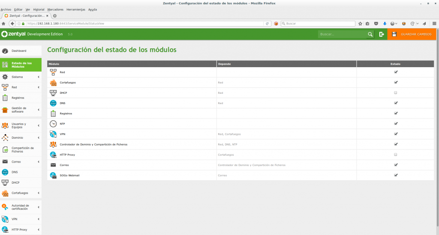The width and height of the screenshot is (439, 235).
Task: Click the Firefox Buscar search field
Action: [x=319, y=24]
